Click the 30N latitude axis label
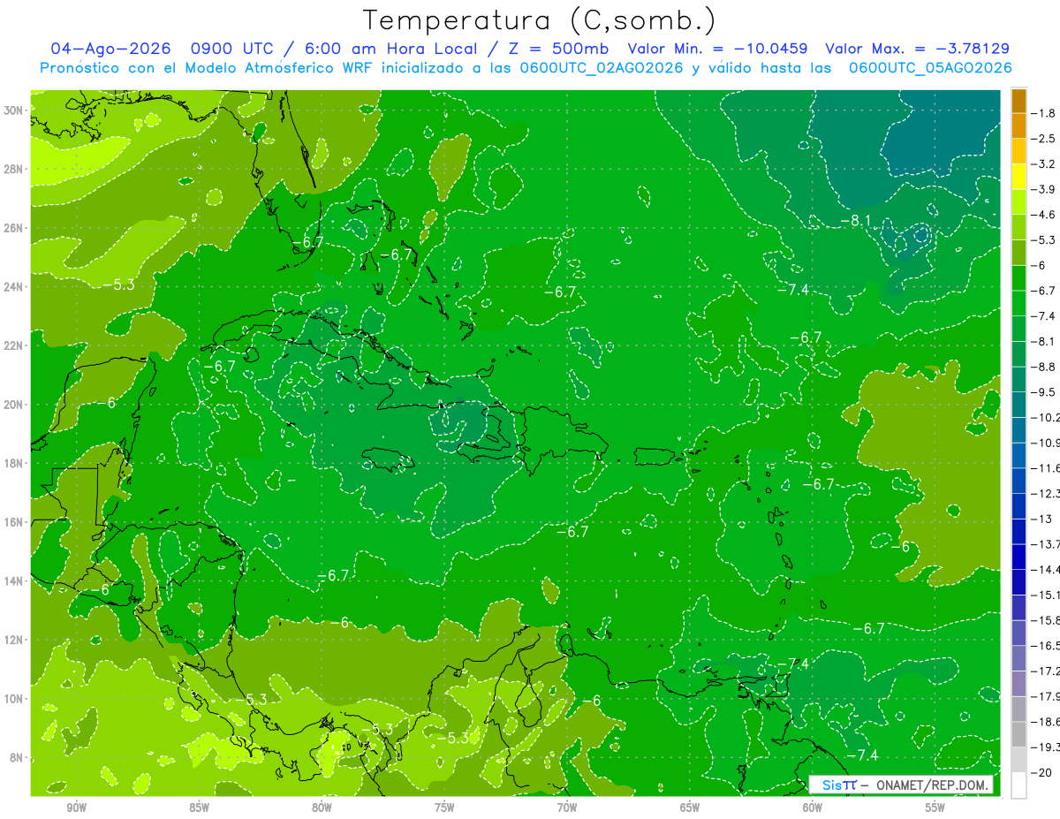1060x819 pixels. pos(14,110)
